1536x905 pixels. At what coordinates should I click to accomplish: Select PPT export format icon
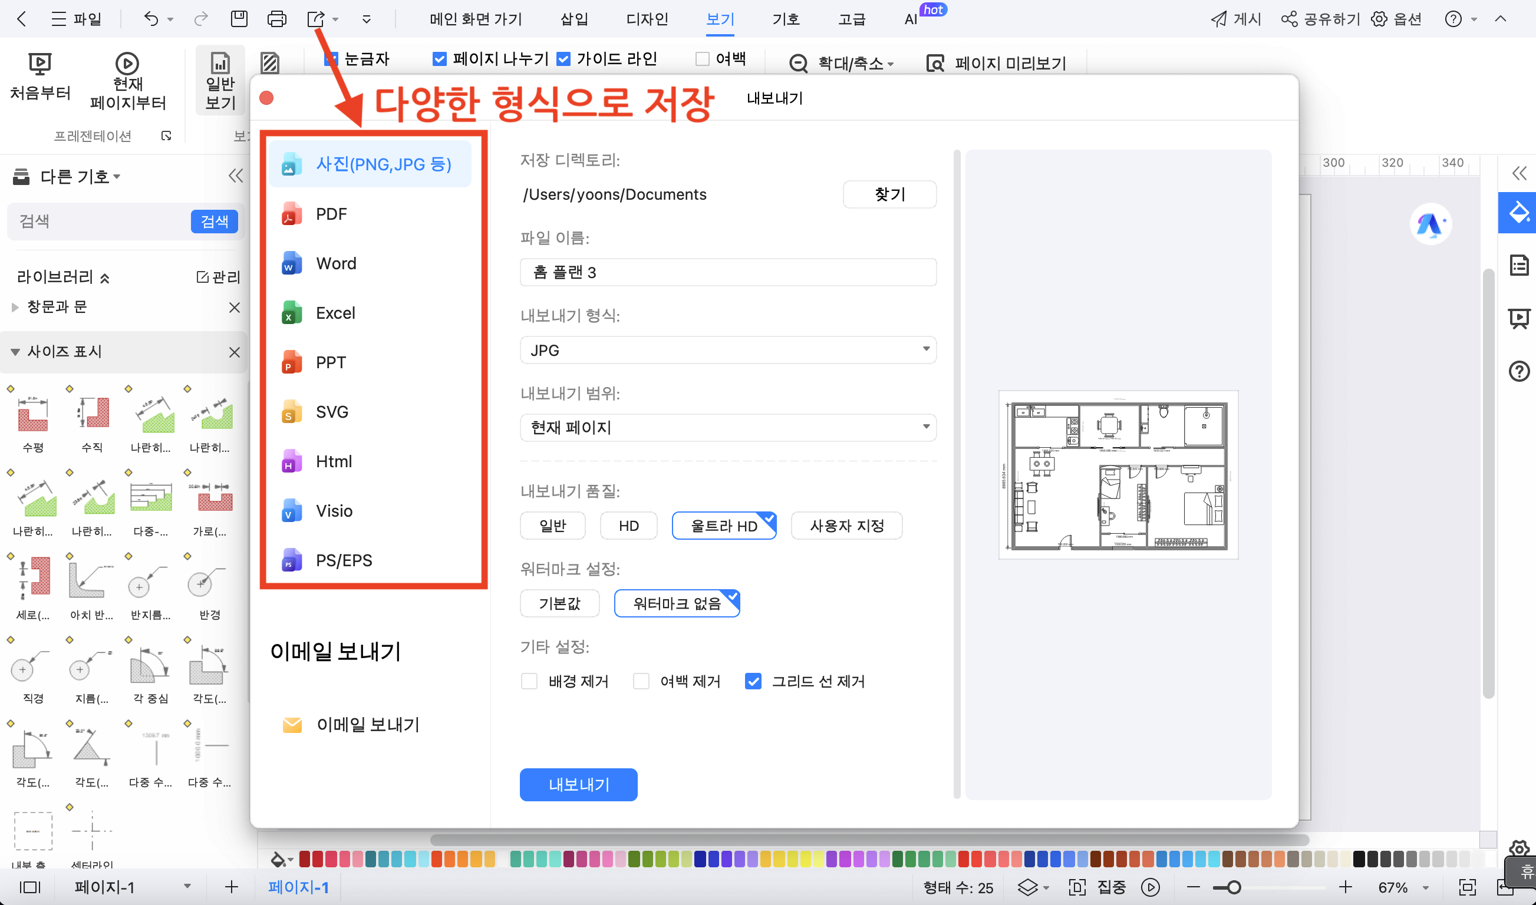[291, 362]
